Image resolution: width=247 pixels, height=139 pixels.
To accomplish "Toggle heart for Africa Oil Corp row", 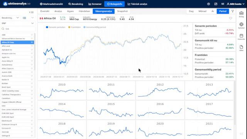I will 32,42.
